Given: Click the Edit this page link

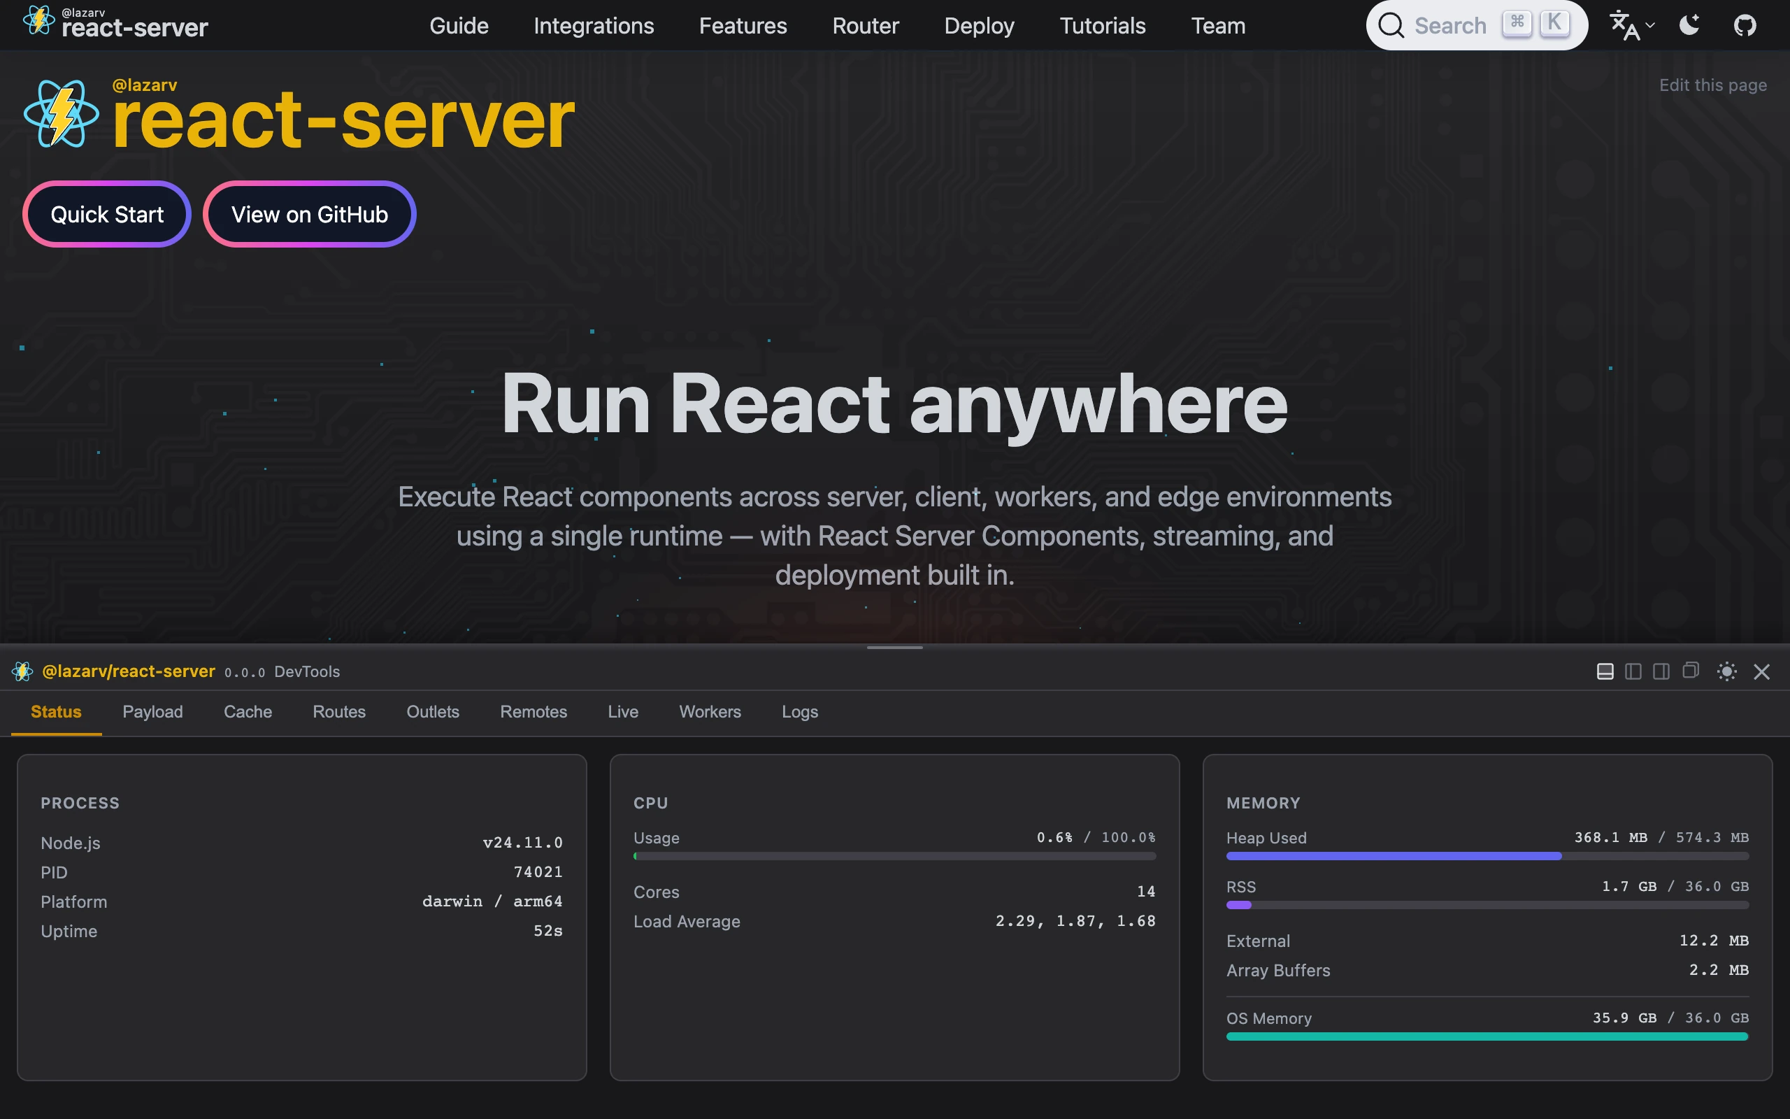Looking at the screenshot, I should (1712, 85).
